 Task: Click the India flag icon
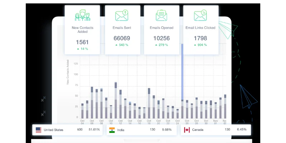click(x=112, y=130)
